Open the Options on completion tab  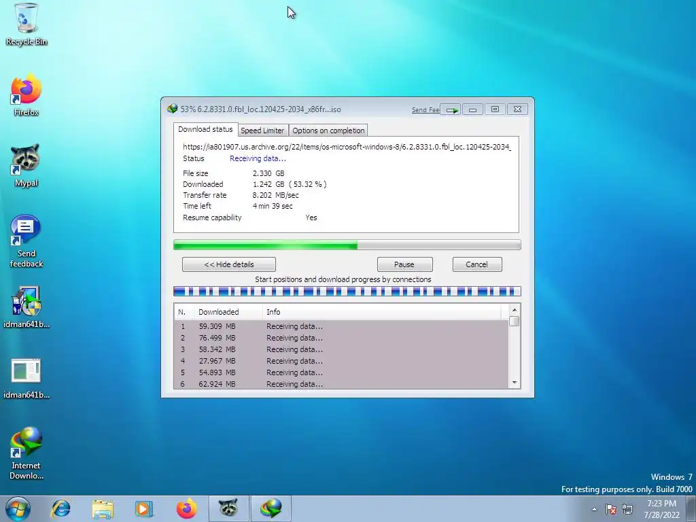tap(328, 130)
